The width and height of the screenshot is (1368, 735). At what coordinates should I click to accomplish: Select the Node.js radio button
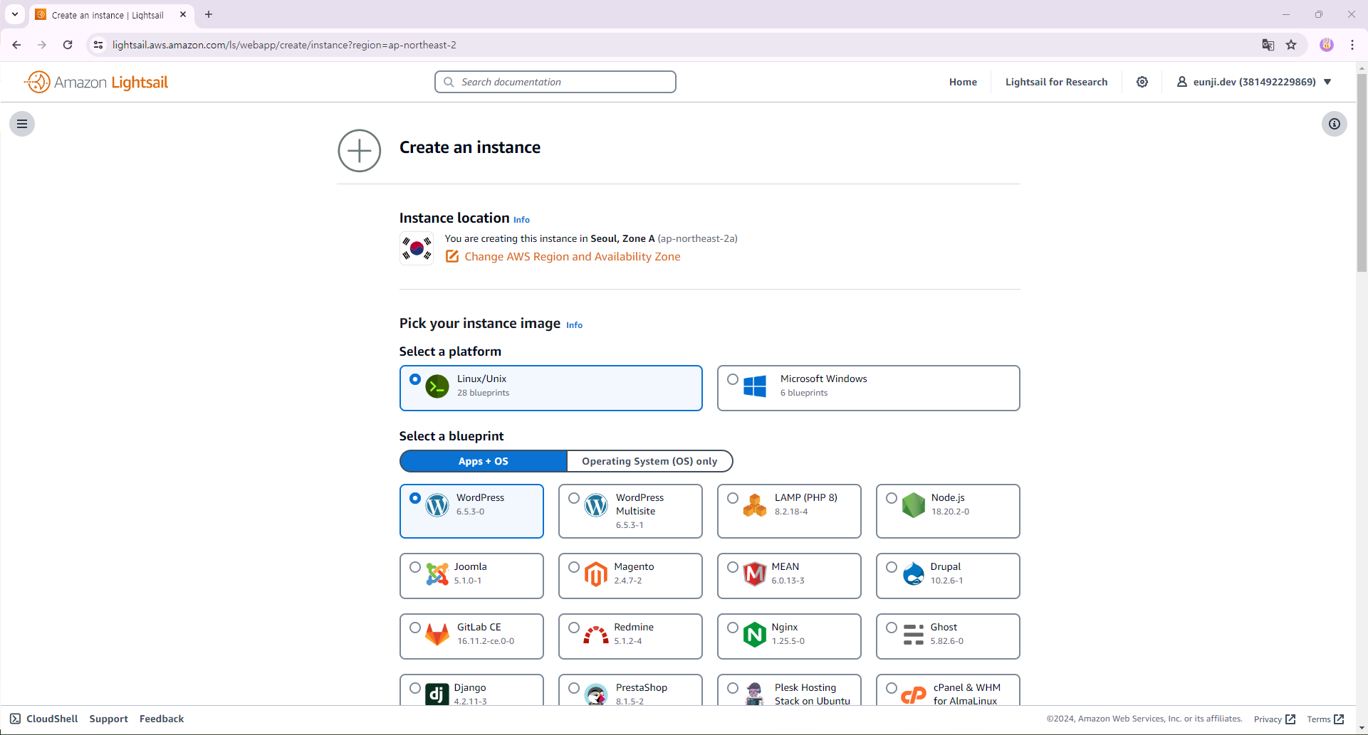(892, 498)
